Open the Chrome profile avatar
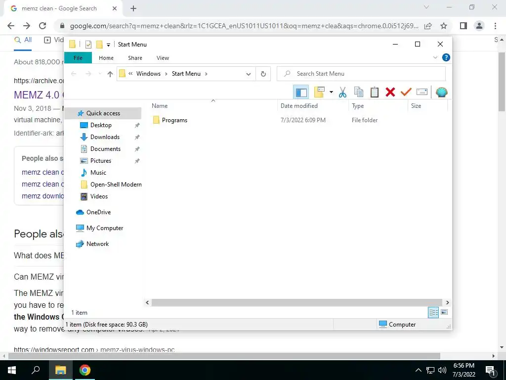 (x=479, y=26)
